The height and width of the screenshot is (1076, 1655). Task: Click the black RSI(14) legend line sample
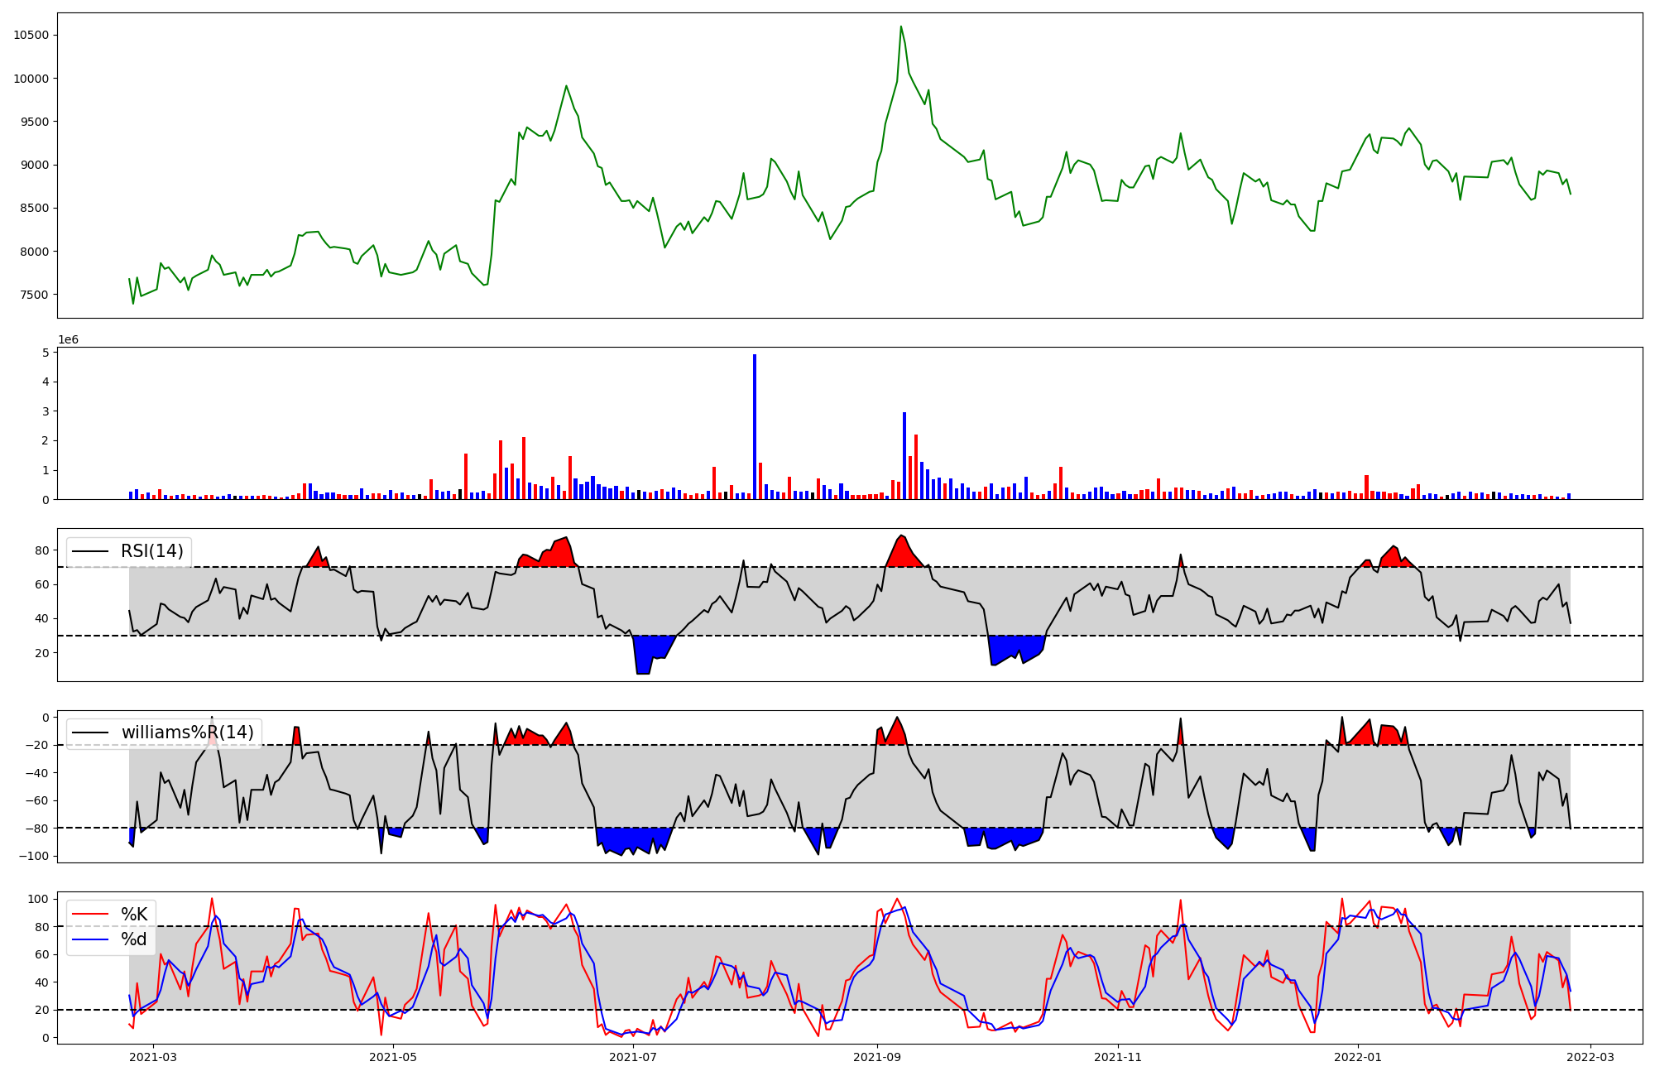point(90,551)
